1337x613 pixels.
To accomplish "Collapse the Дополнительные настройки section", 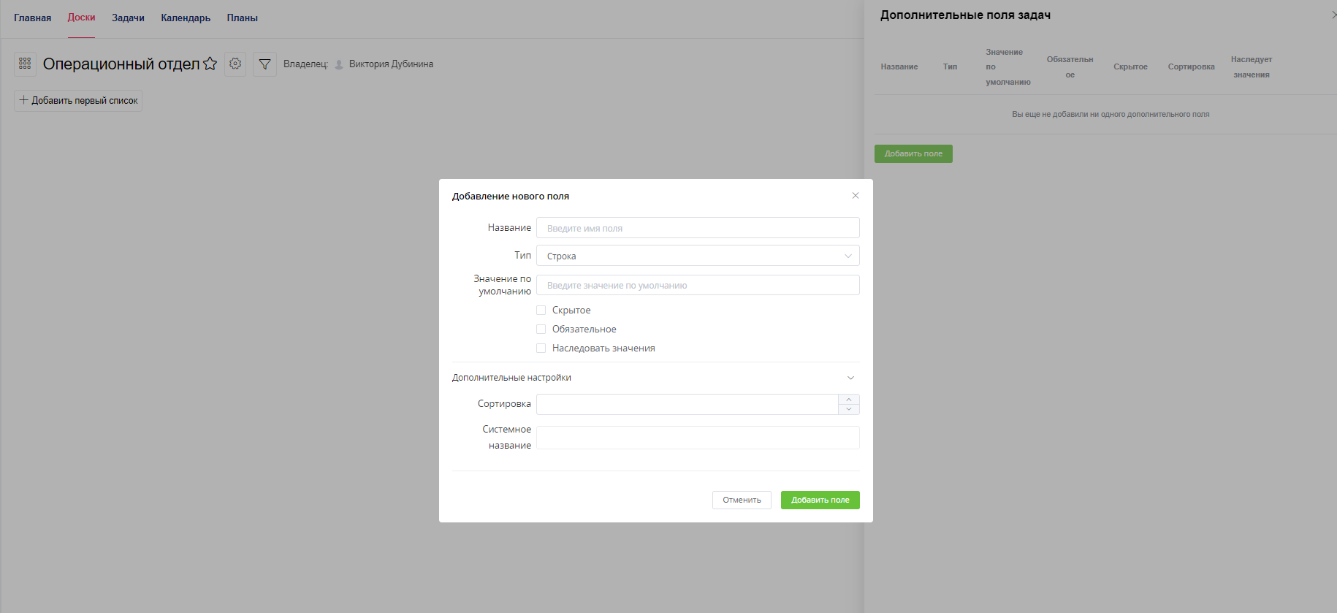I will [x=850, y=378].
